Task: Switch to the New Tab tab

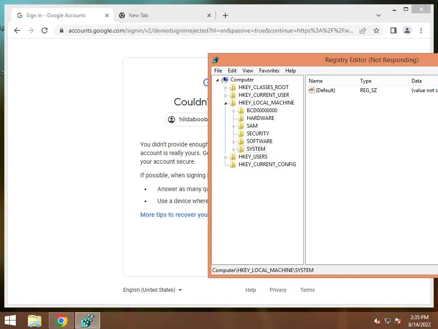Action: [x=165, y=15]
